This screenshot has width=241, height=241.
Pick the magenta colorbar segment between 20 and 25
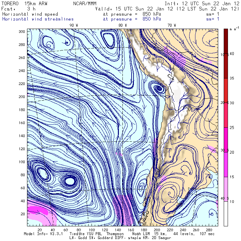[x=226, y=140]
